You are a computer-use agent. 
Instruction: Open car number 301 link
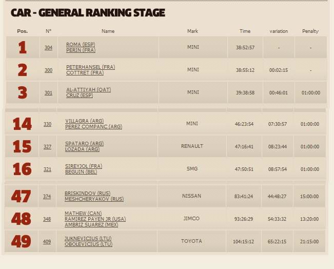click(48, 93)
